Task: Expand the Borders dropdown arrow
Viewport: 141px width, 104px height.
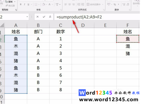Action: (x=39, y=4)
